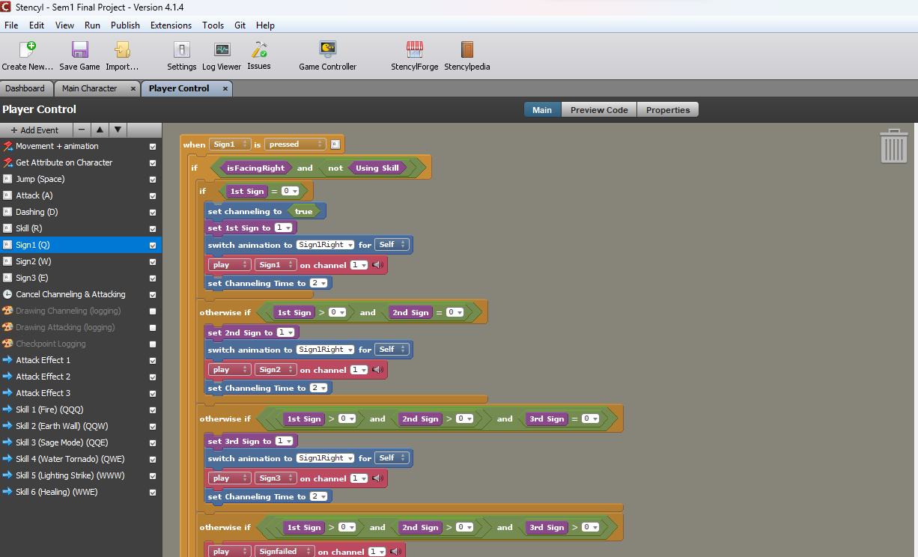Screen dimensions: 918x557
Task: Switch to the Main Character tab
Action: tap(89, 88)
